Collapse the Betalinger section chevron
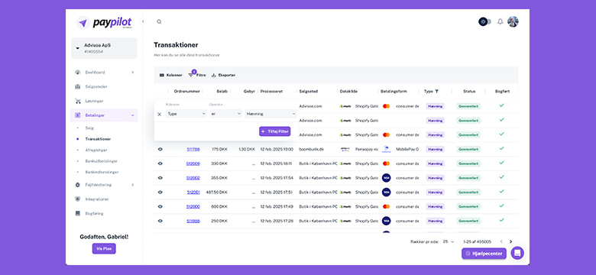Screen dimensions: 596x275 (x=133, y=115)
